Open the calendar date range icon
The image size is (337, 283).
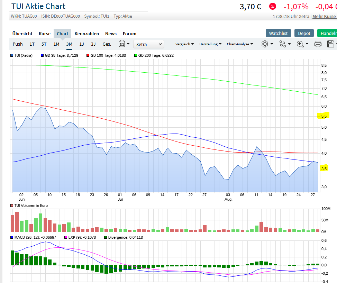(122, 44)
